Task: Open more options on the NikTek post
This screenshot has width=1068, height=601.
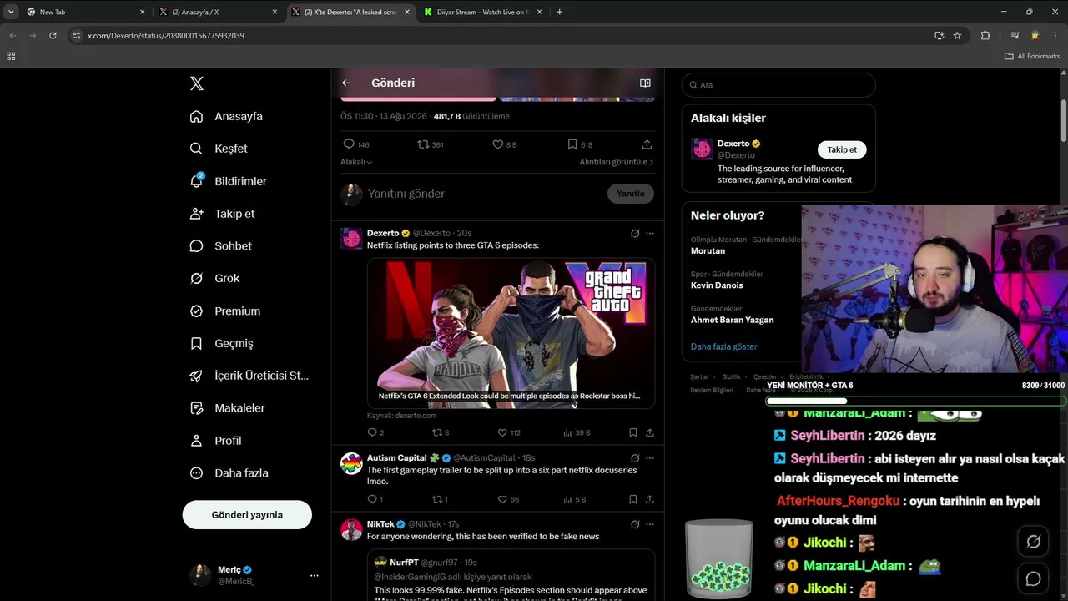Action: (x=650, y=524)
